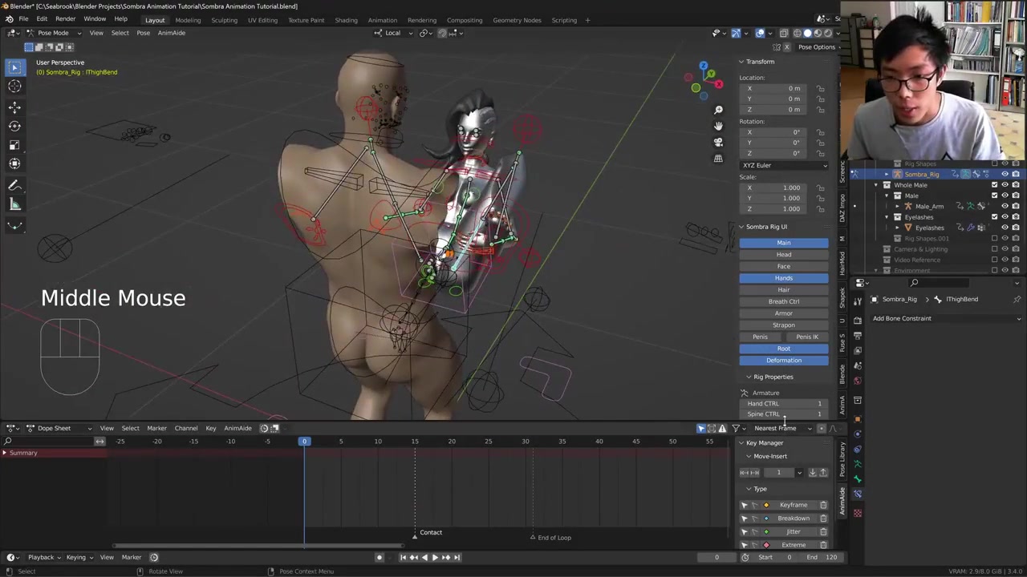
Task: Open the XYZ Euler rotation mode dropdown
Action: coord(784,165)
